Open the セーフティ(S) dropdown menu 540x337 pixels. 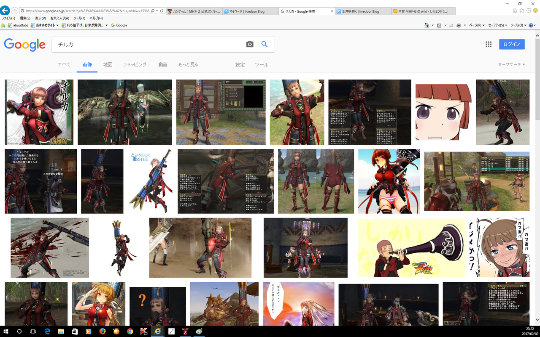pos(497,25)
